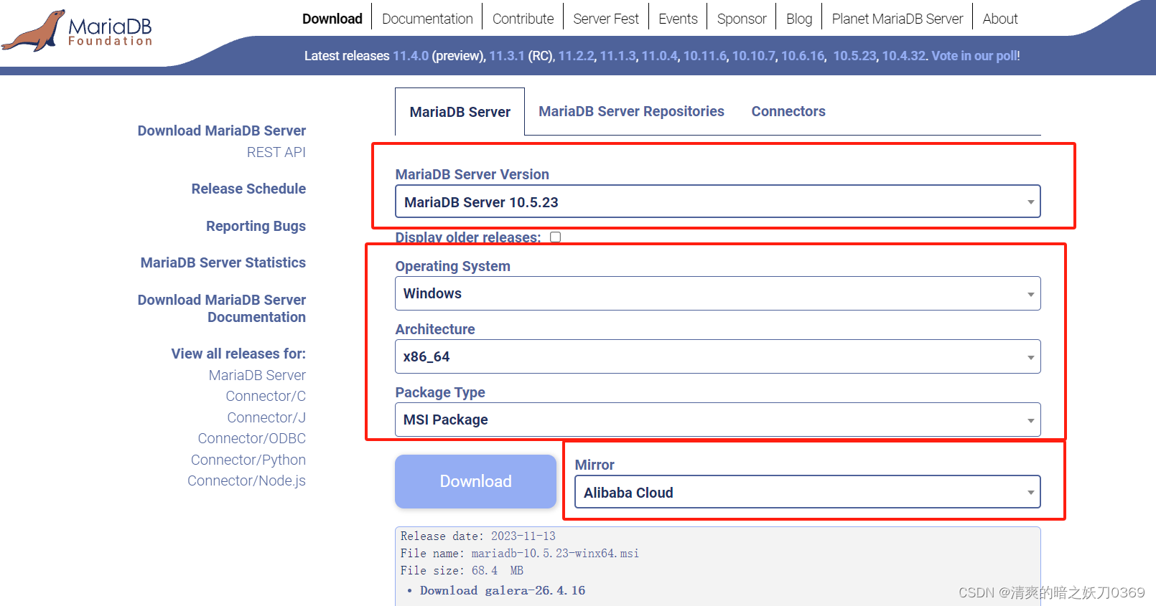Click file name mariadb-10.5.23-winx64.msi

[x=555, y=553]
